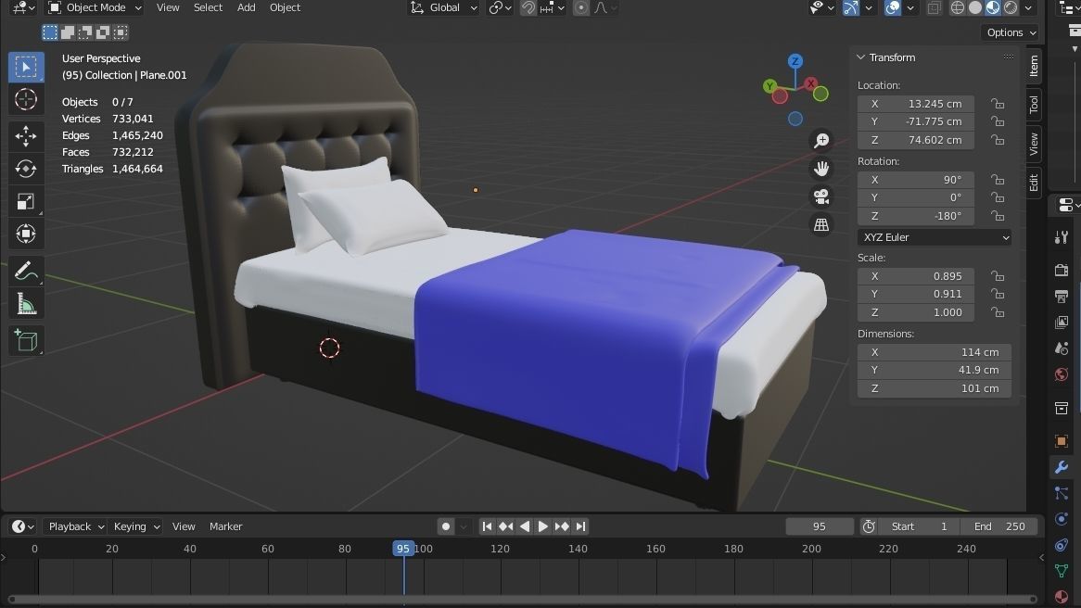The height and width of the screenshot is (608, 1081).
Task: Click the frame 95 playhead marker
Action: click(x=403, y=549)
